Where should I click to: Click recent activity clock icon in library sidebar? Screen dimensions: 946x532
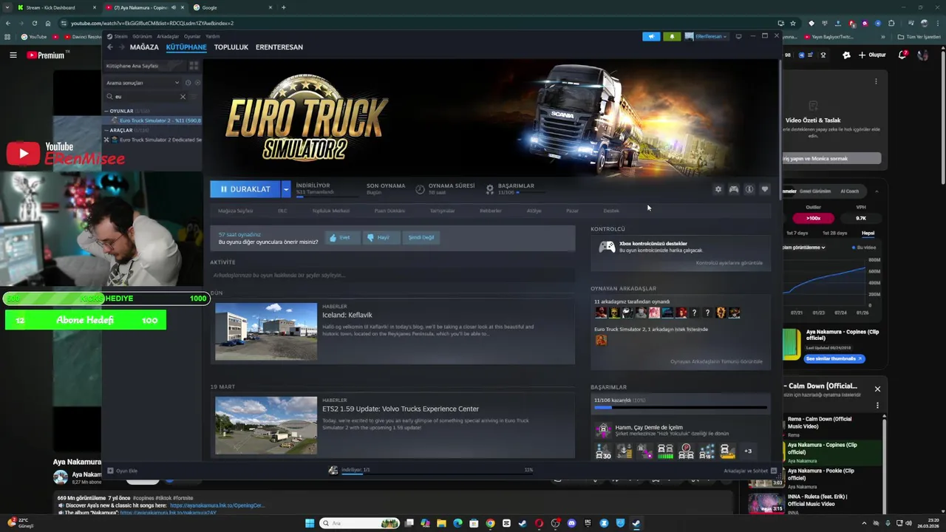point(188,83)
